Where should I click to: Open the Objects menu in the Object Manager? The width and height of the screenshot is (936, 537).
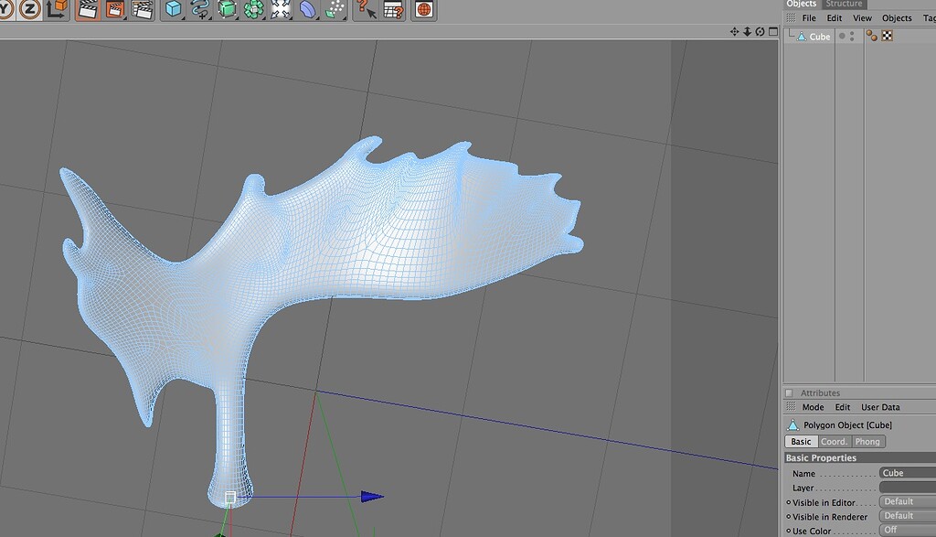tap(897, 17)
